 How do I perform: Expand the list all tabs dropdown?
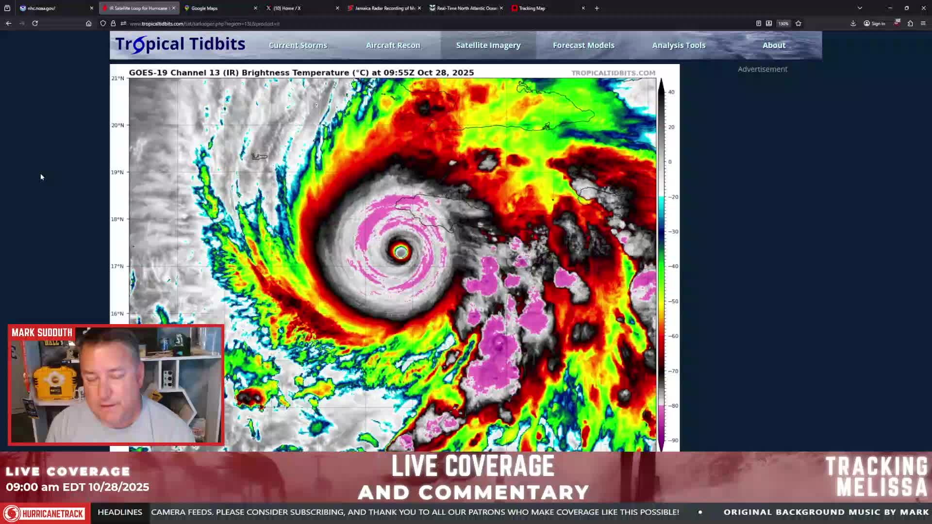pos(860,8)
